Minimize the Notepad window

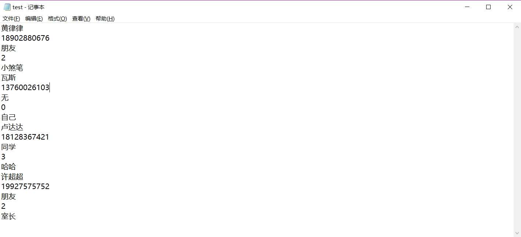coord(467,7)
